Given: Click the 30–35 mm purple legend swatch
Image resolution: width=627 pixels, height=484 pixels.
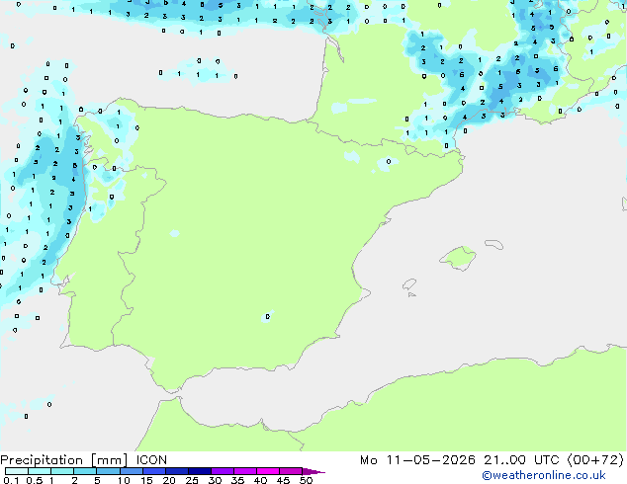Looking at the screenshot, I should click(222, 471).
